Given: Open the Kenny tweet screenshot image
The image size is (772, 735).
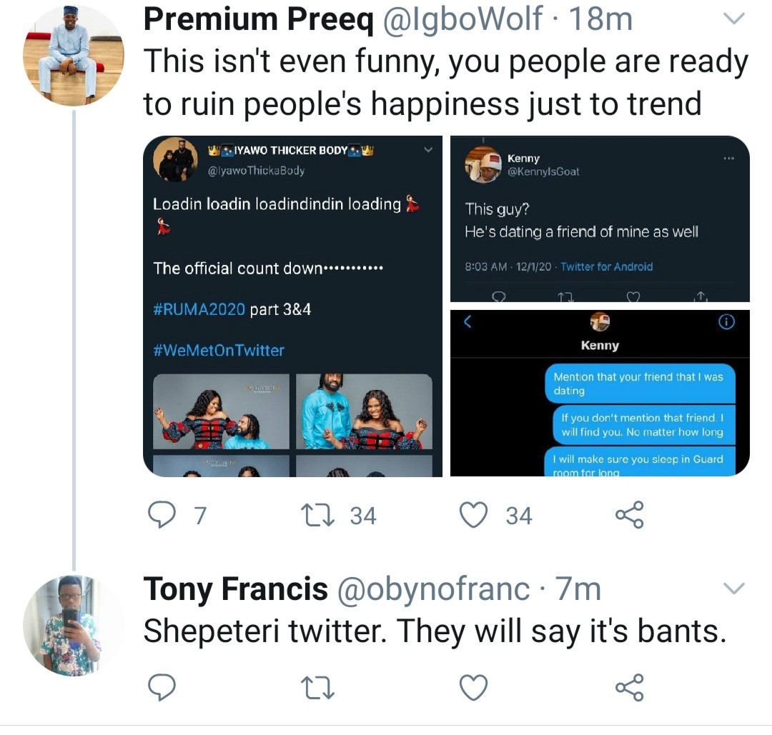Looking at the screenshot, I should coord(600,219).
